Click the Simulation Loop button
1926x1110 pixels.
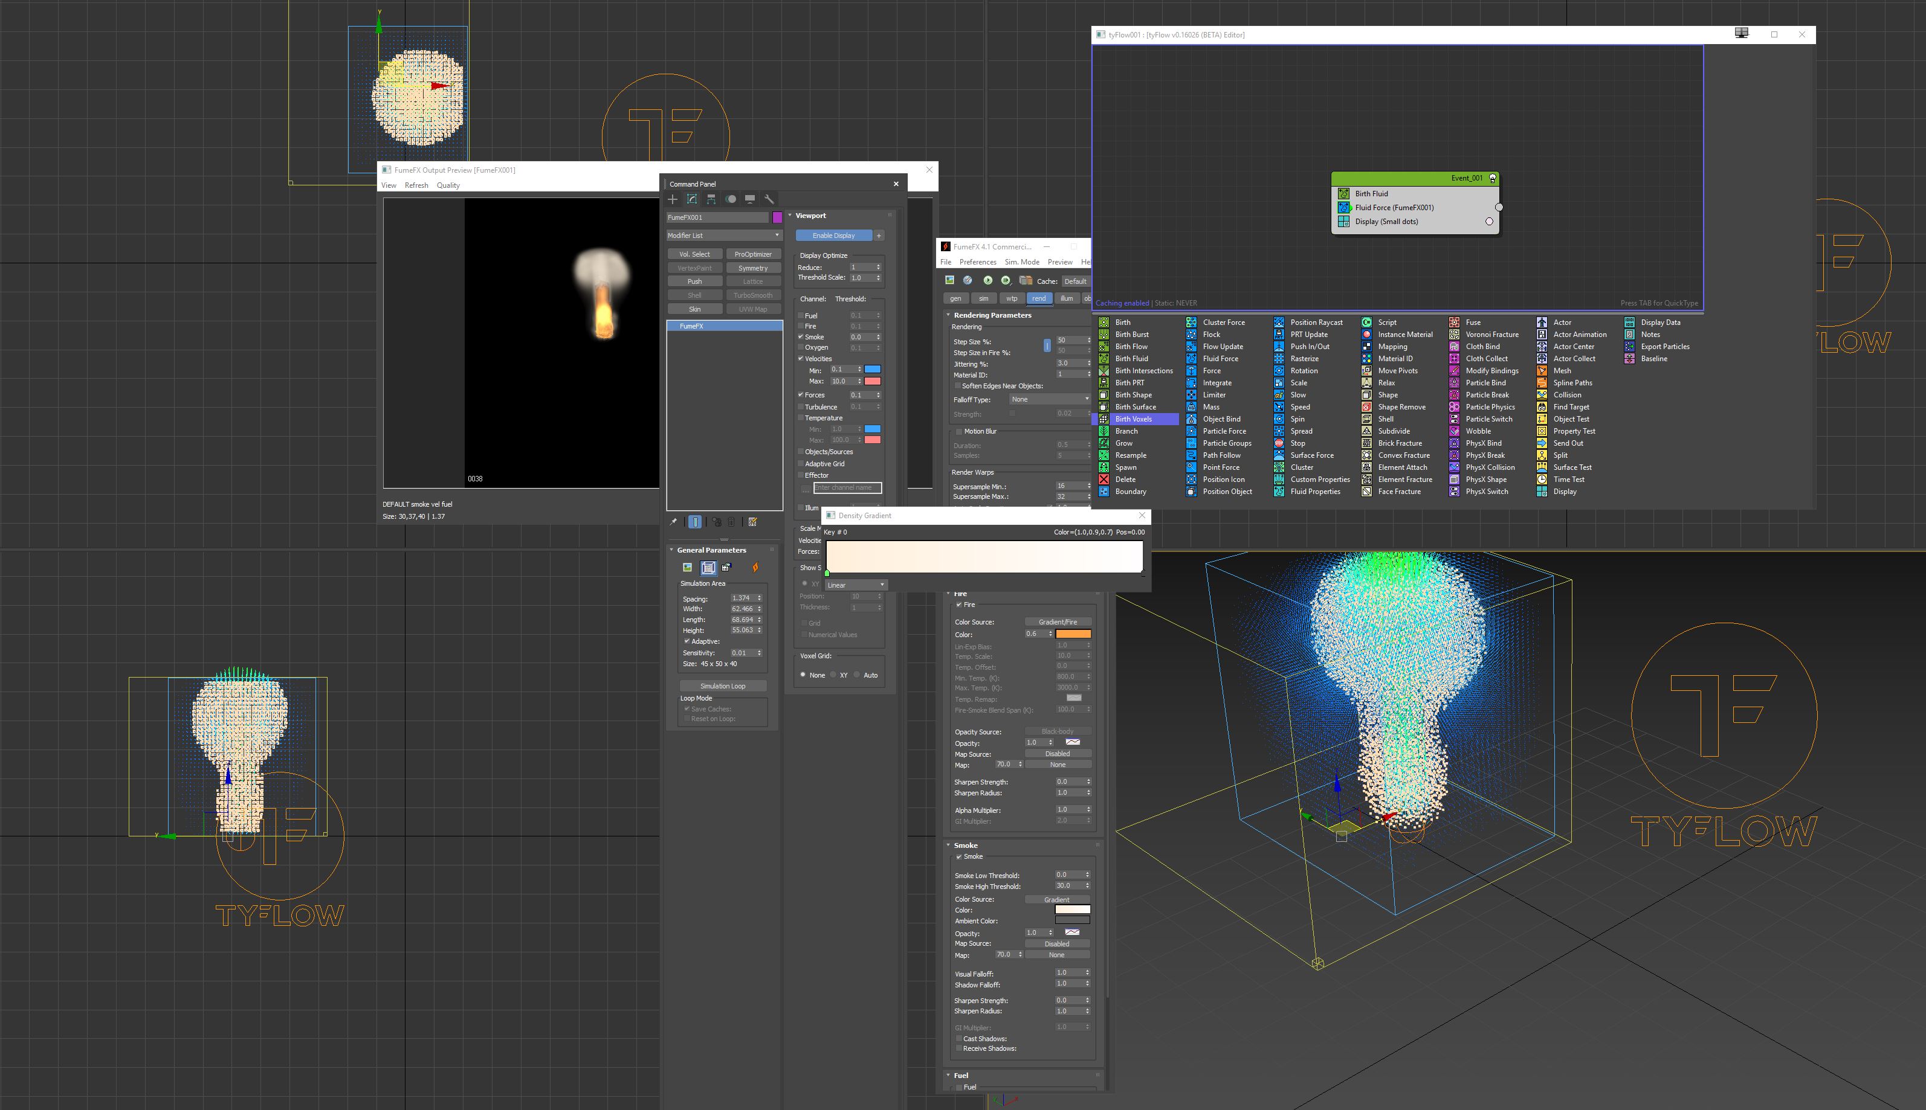point(722,686)
